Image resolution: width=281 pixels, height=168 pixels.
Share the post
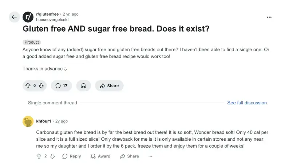pyautogui.click(x=109, y=86)
